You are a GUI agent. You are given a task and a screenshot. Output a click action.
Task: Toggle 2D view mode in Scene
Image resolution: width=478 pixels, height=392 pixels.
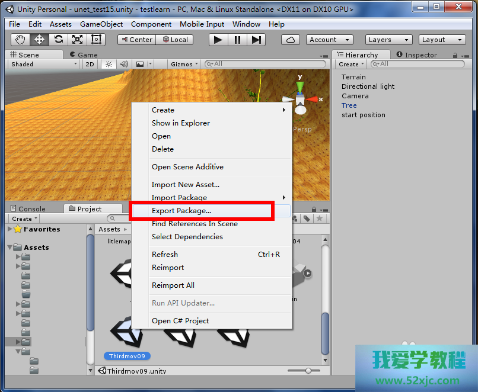coord(90,64)
